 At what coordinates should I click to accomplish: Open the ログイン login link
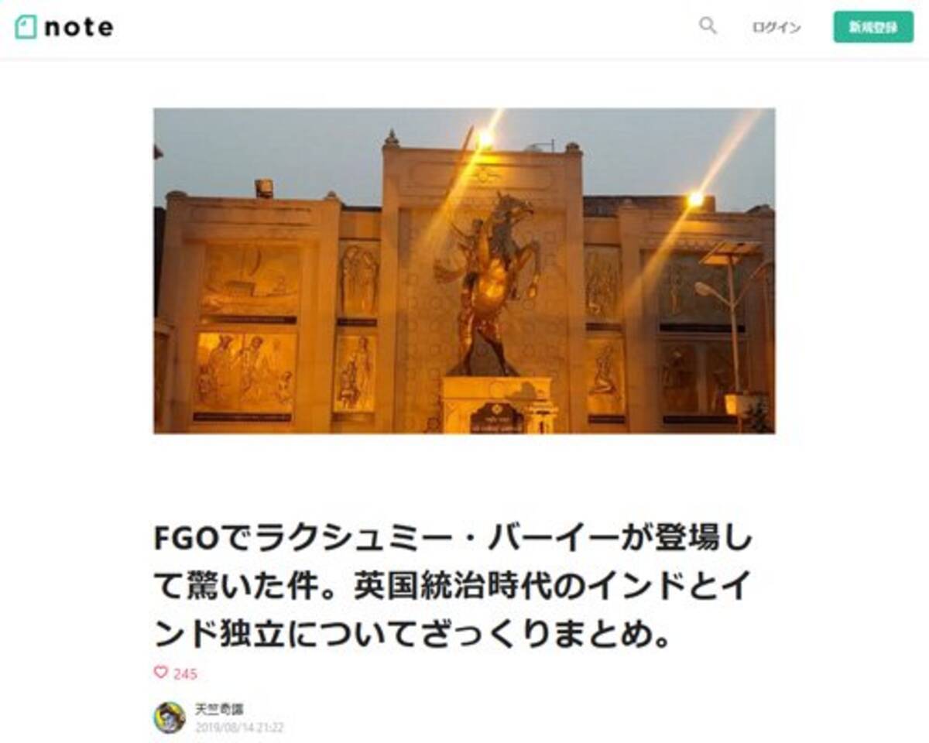776,27
